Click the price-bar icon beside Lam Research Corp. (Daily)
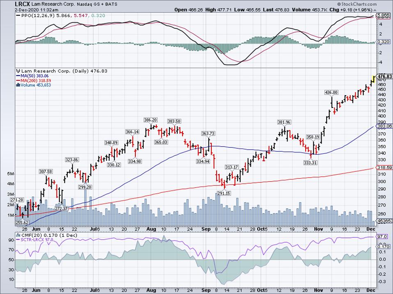Image resolution: width=393 pixels, height=294 pixels. coord(18,71)
